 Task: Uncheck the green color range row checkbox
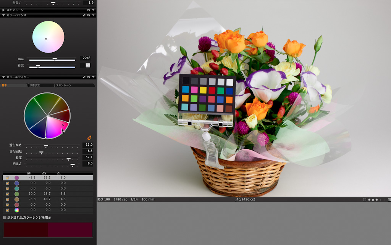(x=7, y=194)
